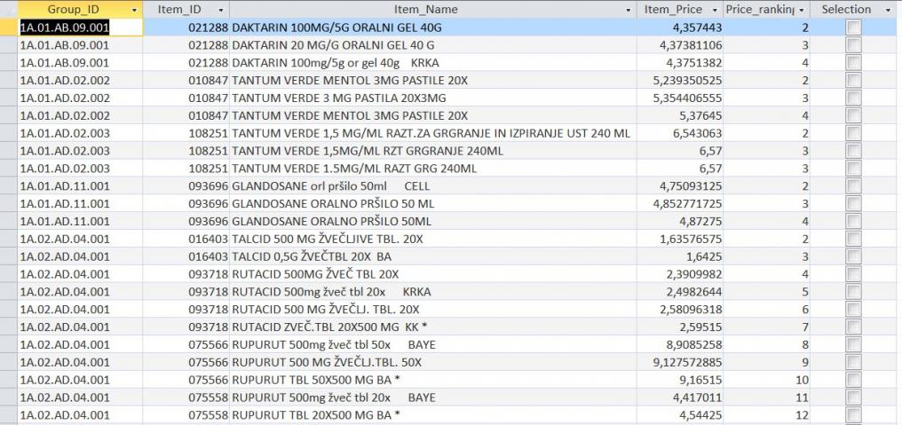Select the Group_ID column header
This screenshot has width=902, height=425.
(x=80, y=9)
